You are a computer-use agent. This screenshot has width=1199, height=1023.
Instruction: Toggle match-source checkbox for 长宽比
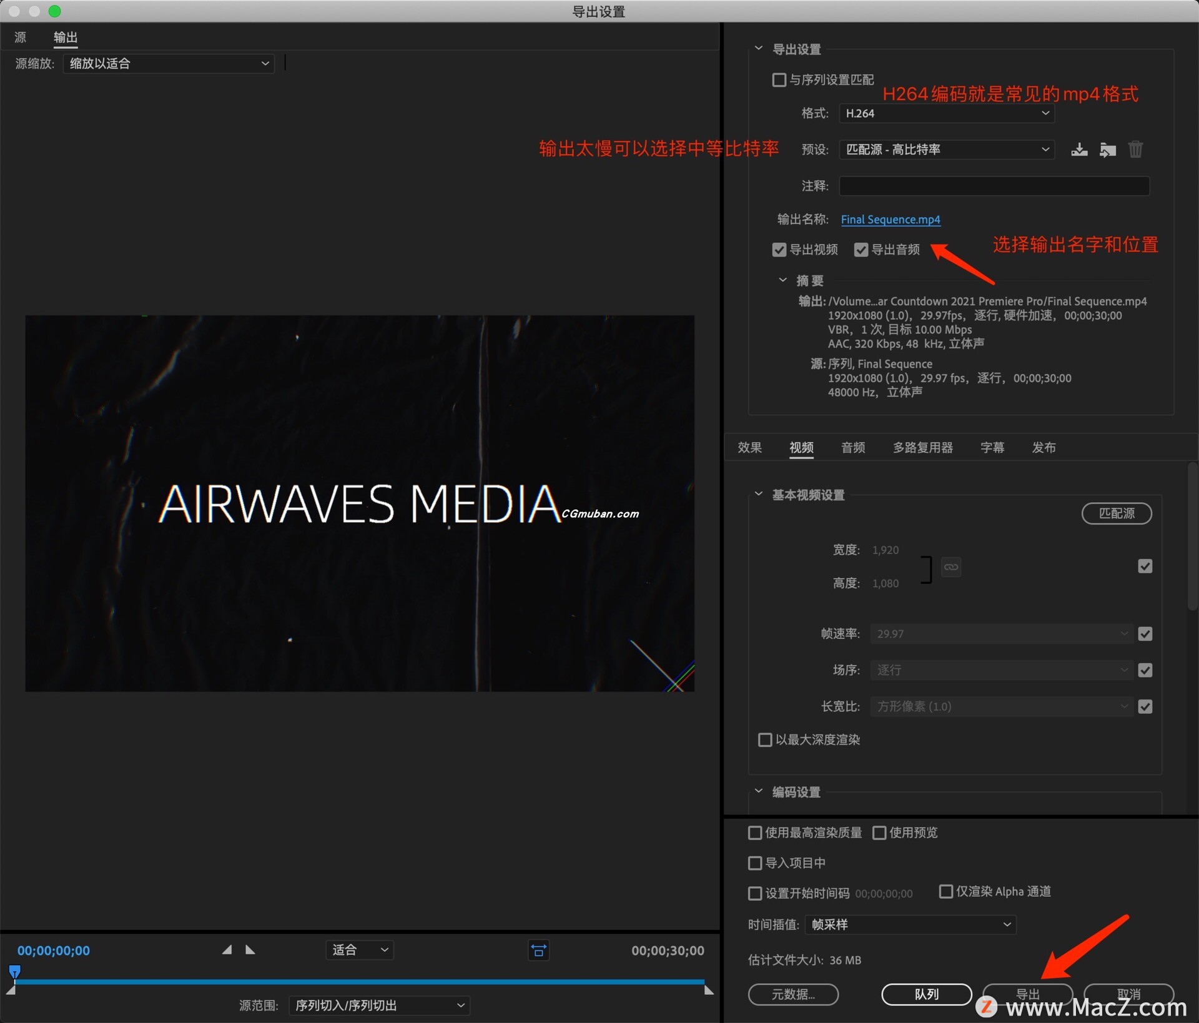(1145, 706)
